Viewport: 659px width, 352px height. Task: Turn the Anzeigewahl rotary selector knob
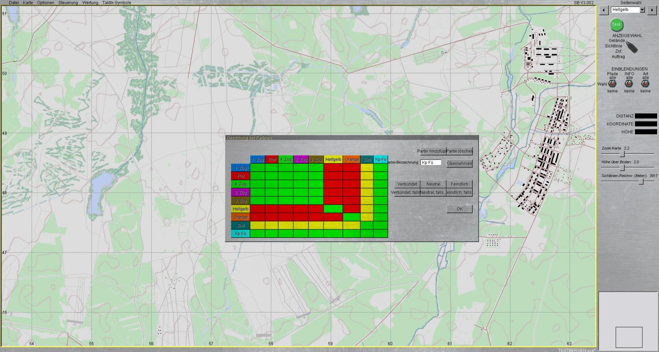632,48
